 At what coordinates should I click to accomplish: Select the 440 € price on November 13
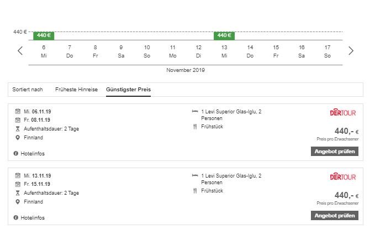pyautogui.click(x=224, y=35)
